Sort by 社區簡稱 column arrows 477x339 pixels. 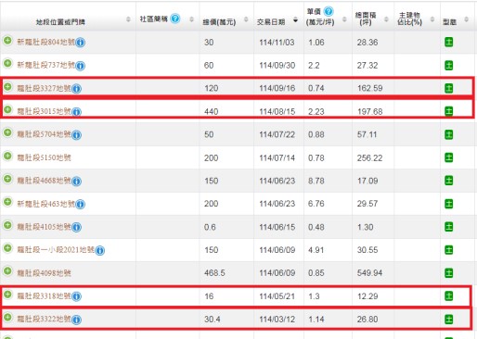pos(191,19)
